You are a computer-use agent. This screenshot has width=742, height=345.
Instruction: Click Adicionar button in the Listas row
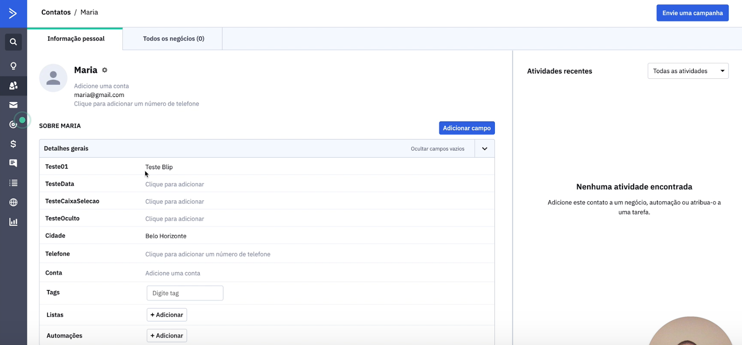coord(167,315)
